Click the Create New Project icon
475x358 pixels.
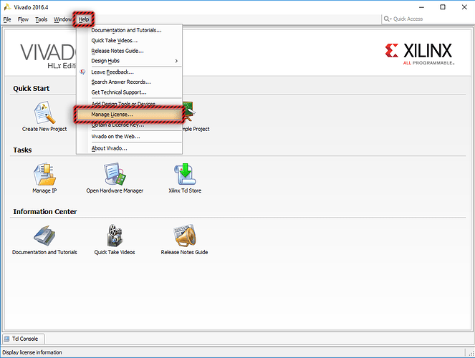[44, 113]
